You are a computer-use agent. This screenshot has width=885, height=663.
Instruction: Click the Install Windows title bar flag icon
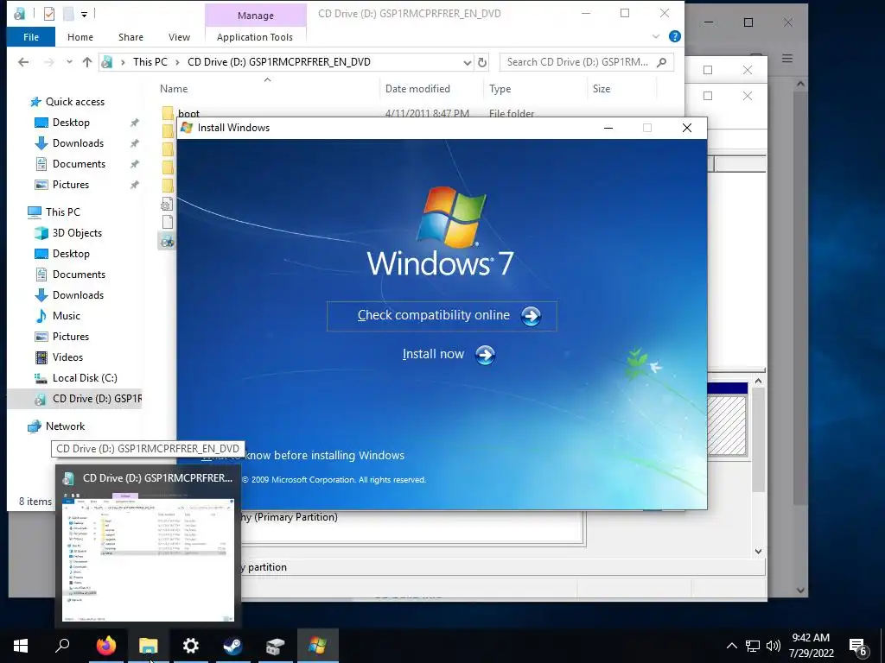pyautogui.click(x=187, y=128)
